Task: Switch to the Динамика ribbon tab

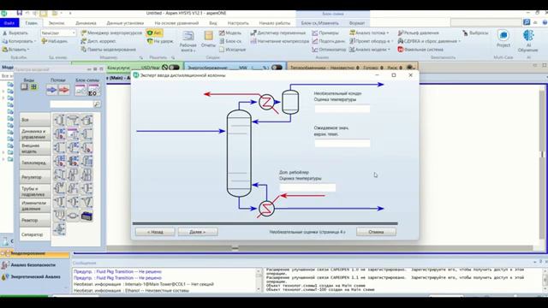Action: coord(86,23)
